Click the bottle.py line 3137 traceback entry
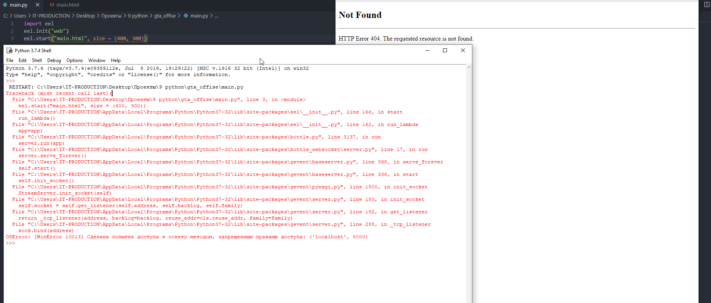This screenshot has height=303, width=711. pyautogui.click(x=197, y=137)
